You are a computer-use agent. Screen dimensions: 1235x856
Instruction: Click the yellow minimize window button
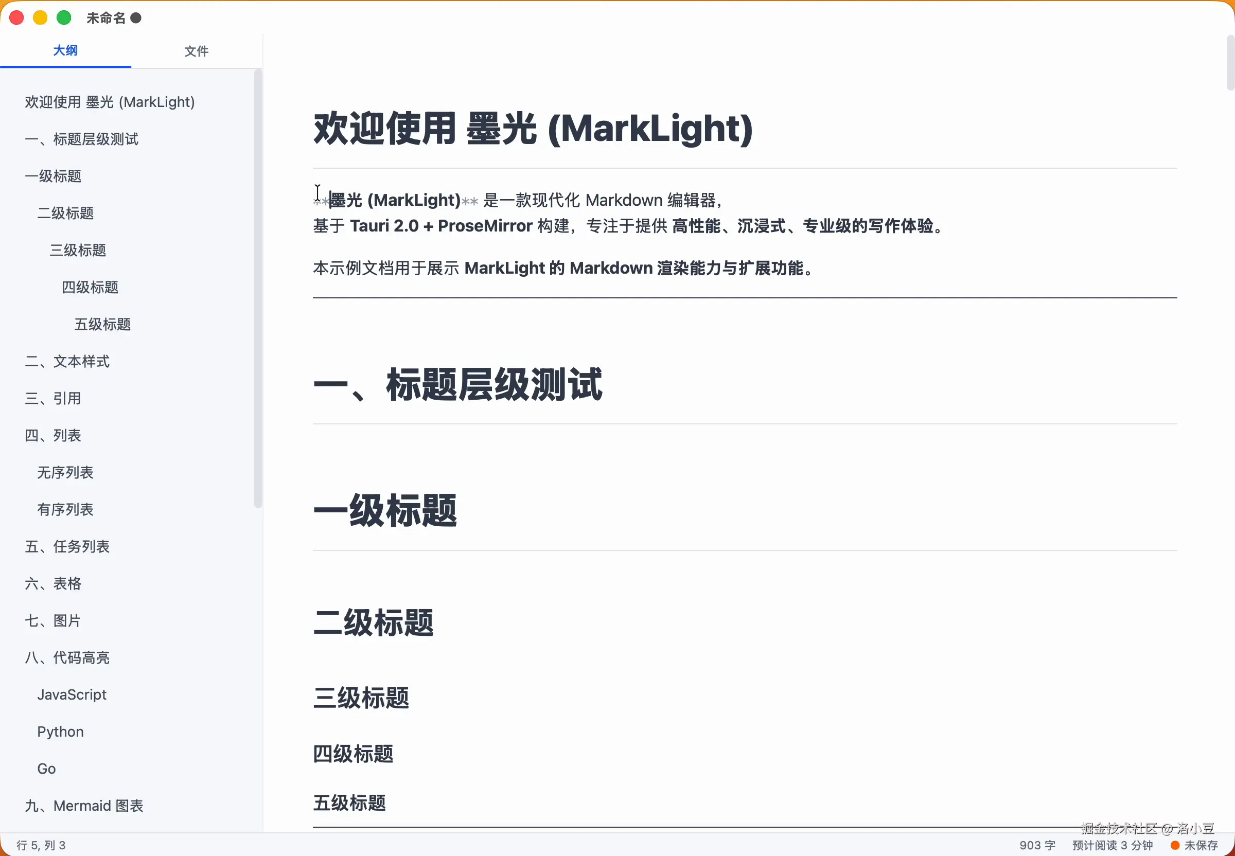click(x=40, y=17)
